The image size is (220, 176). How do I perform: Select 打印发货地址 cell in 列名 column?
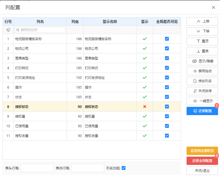point(40,77)
